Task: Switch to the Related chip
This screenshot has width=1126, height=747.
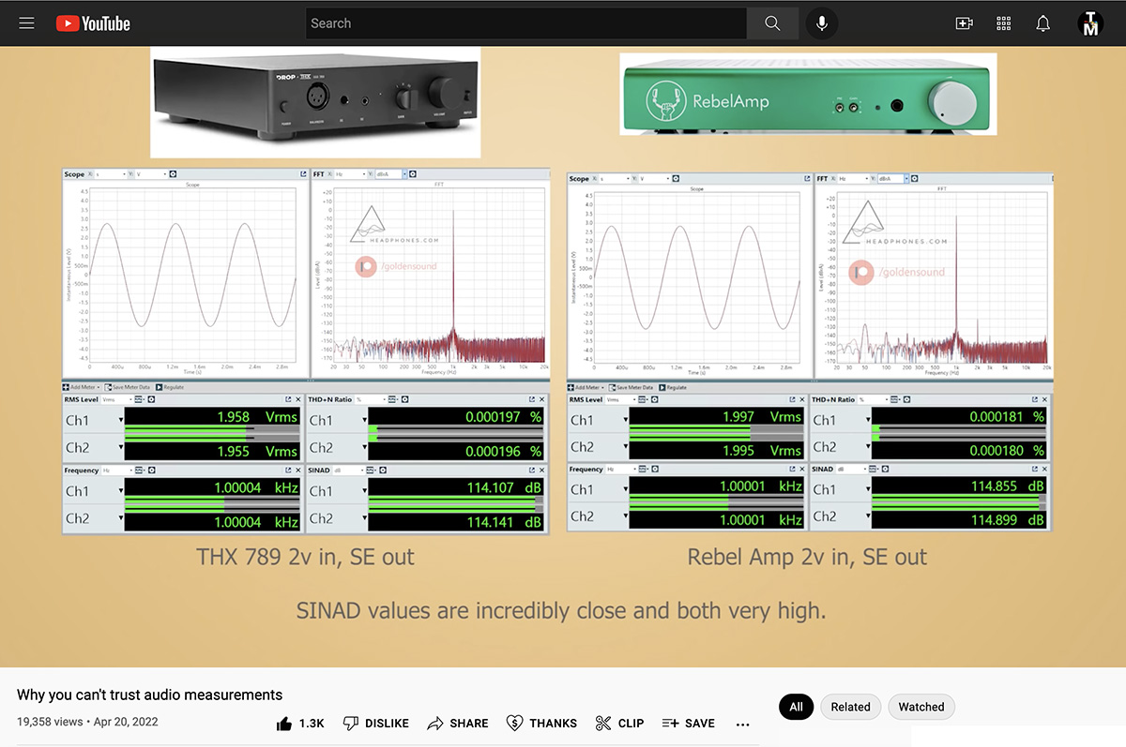Action: click(850, 707)
